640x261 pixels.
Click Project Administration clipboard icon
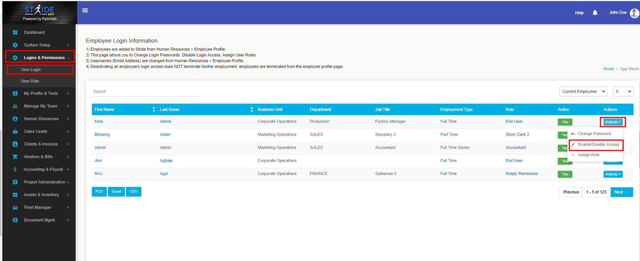pyautogui.click(x=15, y=182)
